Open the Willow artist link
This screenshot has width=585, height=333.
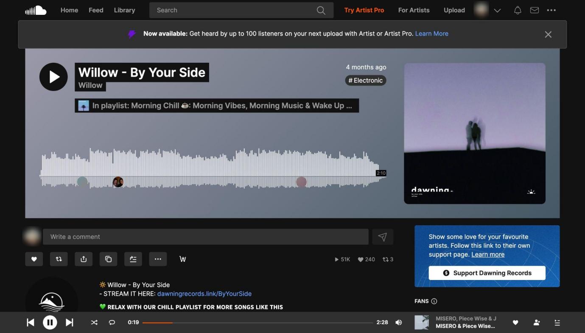[90, 85]
